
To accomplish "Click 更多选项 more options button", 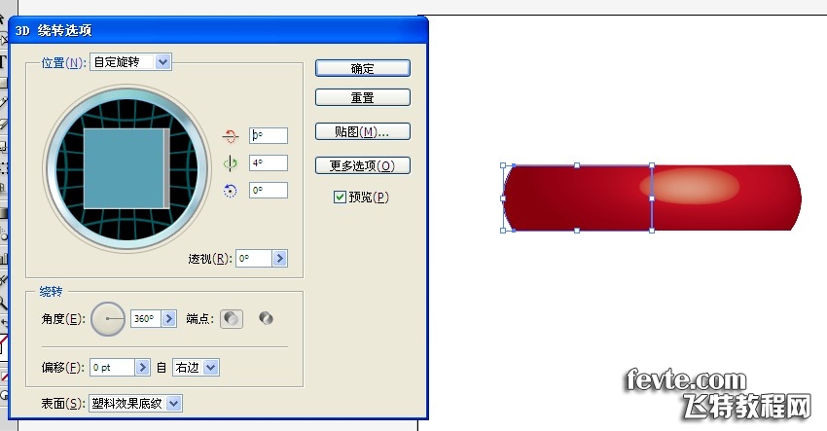I will 362,165.
